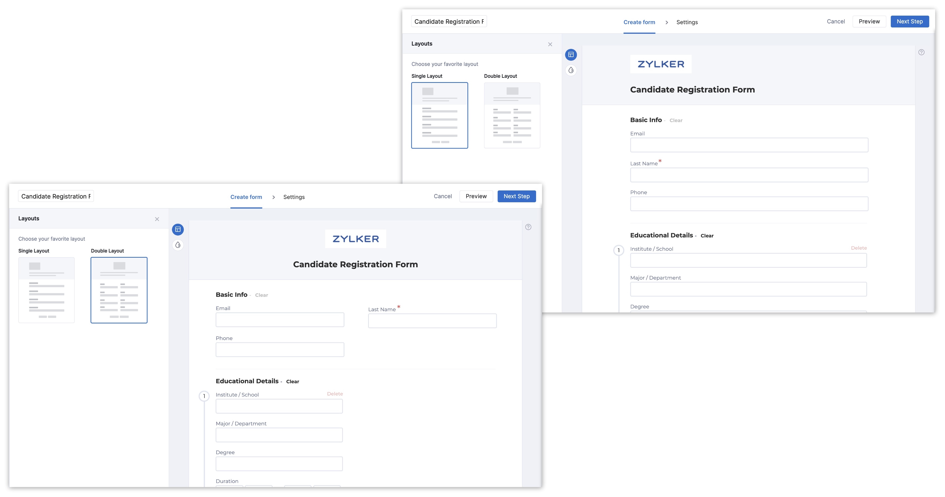Click the Email input field in lower window

click(280, 320)
